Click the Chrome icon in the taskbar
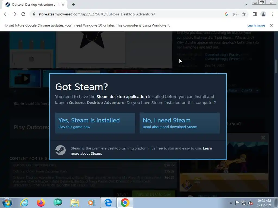Viewport: 278px width, 208px height. tap(125, 203)
